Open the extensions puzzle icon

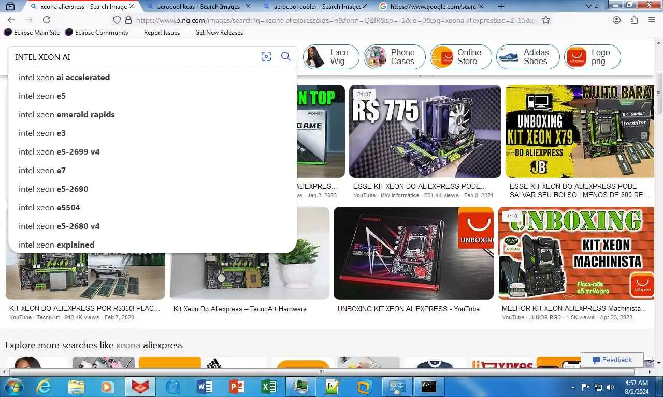(x=634, y=20)
